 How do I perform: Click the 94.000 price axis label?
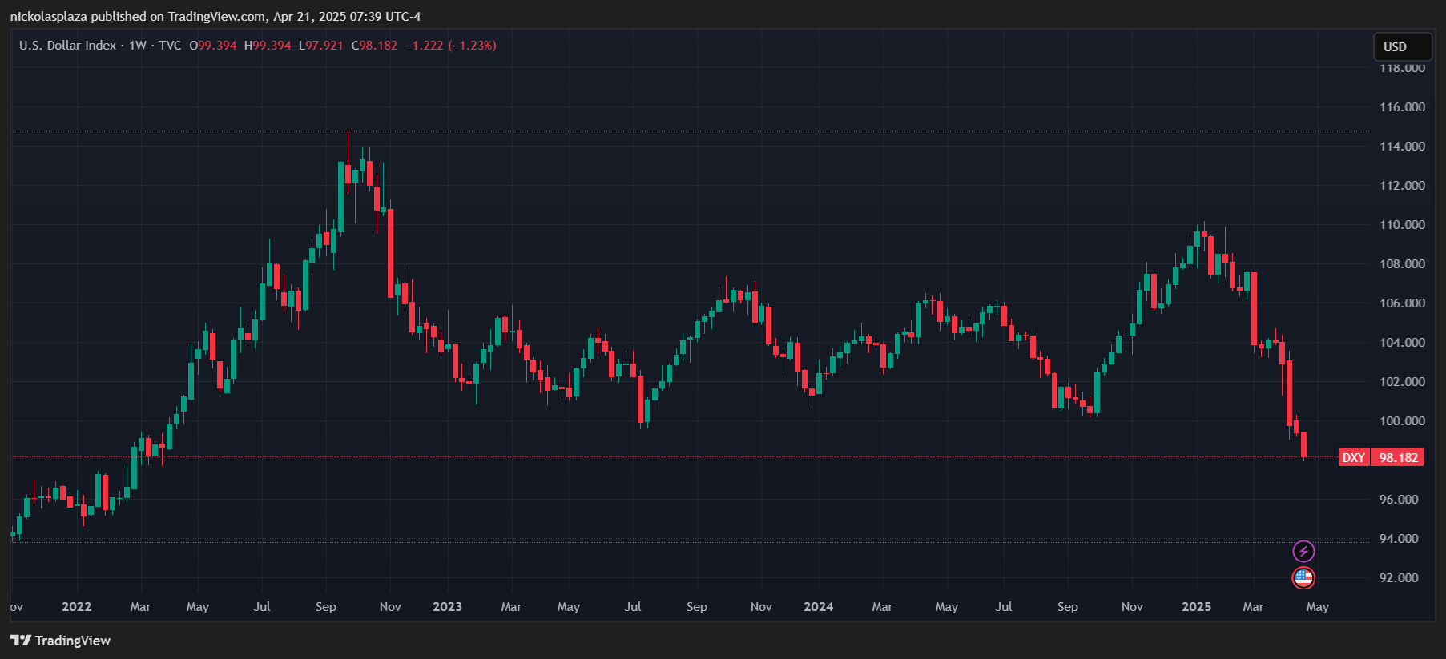(1399, 539)
